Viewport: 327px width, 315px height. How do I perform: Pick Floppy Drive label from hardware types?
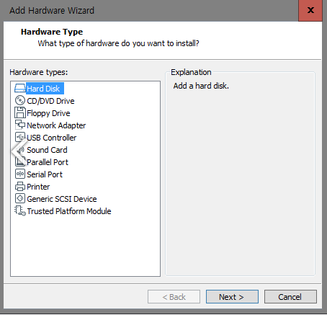click(48, 113)
